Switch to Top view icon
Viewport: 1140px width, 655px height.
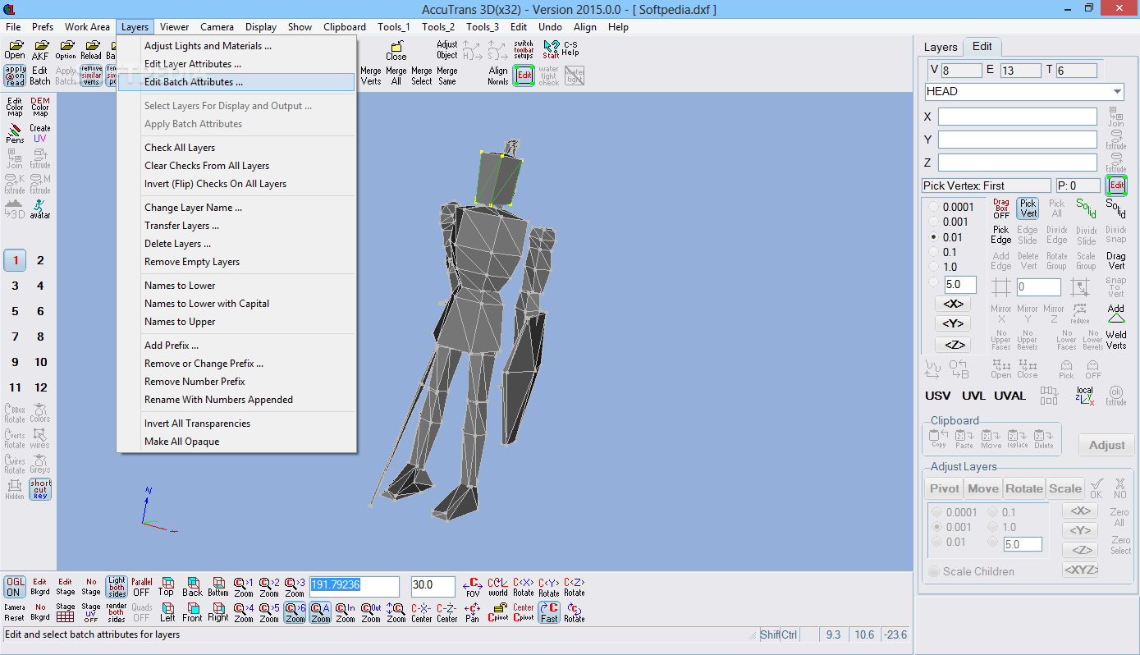pos(167,586)
